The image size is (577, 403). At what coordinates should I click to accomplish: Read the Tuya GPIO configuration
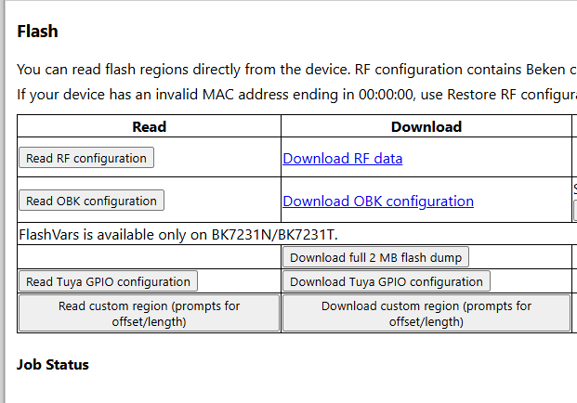(x=108, y=281)
